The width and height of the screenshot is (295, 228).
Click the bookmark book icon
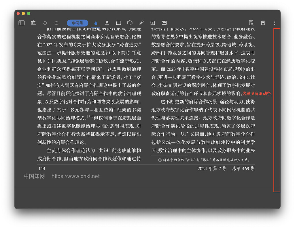tap(262, 23)
